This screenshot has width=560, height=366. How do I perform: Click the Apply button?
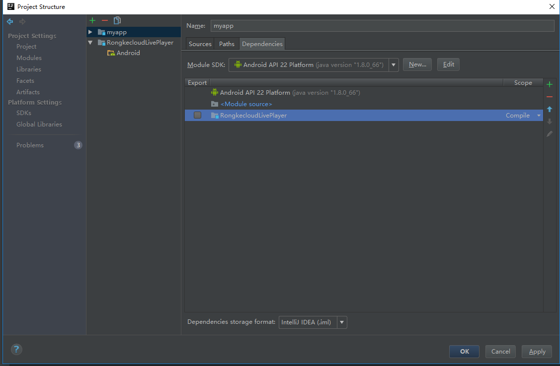pos(537,352)
